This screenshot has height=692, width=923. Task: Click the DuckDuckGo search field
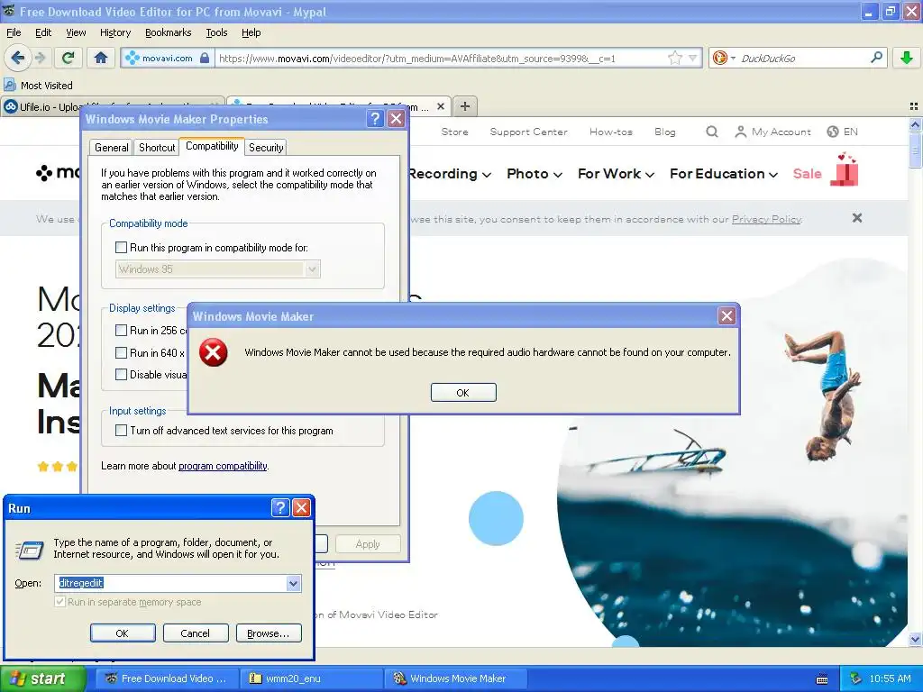803,58
